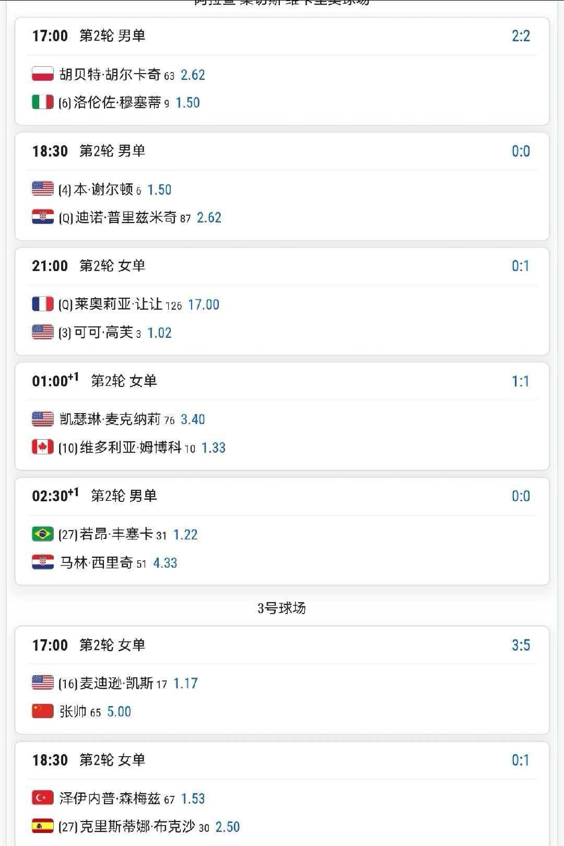Open head-to-head 2:2 in Hurkacz match

pos(520,36)
